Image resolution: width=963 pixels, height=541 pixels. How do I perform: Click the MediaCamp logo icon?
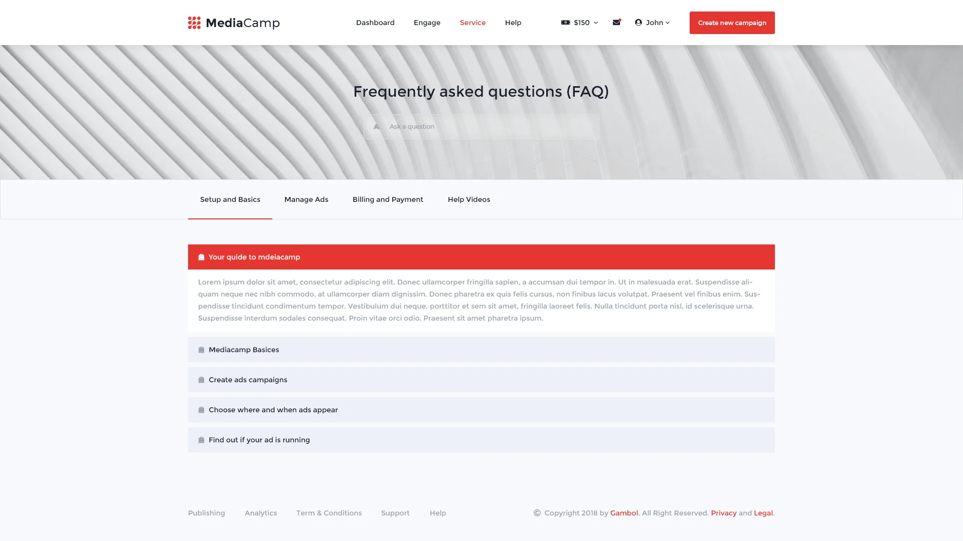click(194, 23)
